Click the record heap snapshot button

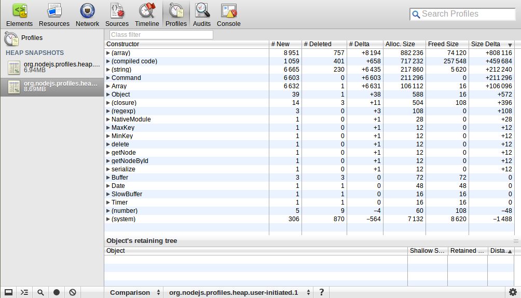click(x=57, y=292)
